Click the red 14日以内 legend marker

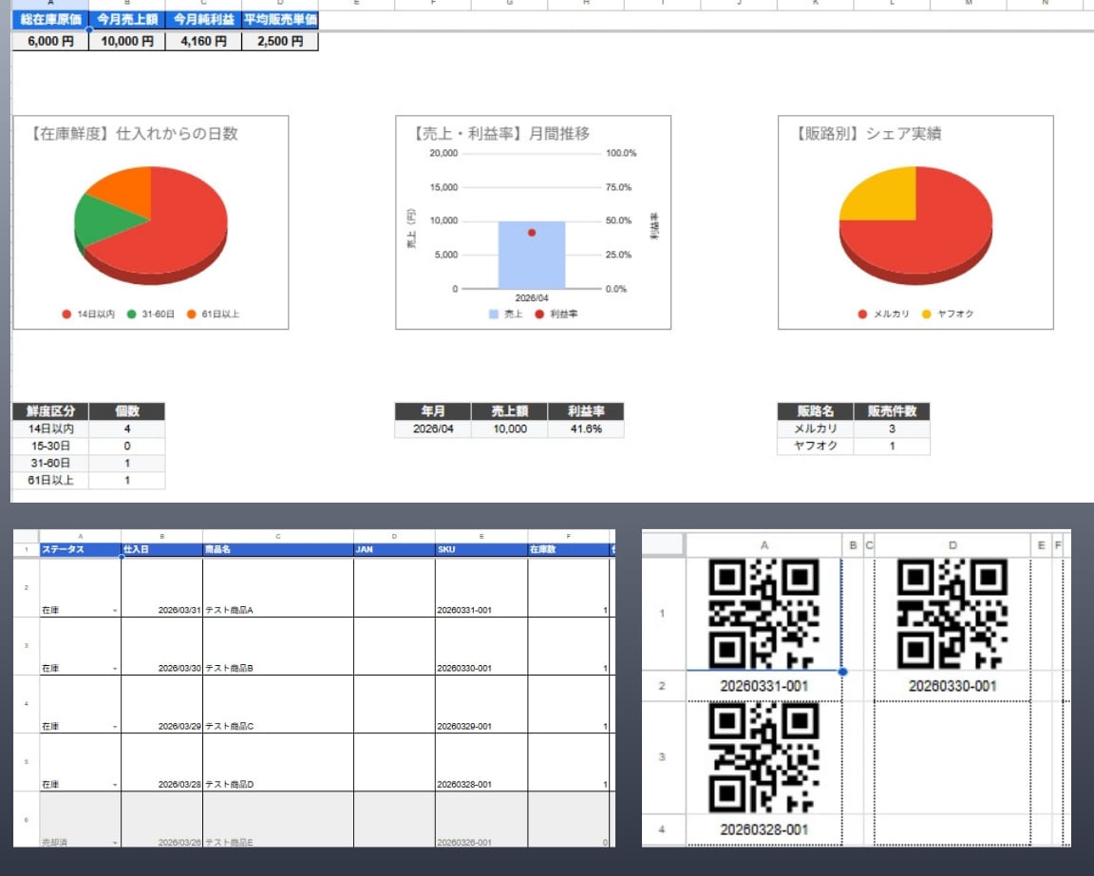click(x=66, y=314)
